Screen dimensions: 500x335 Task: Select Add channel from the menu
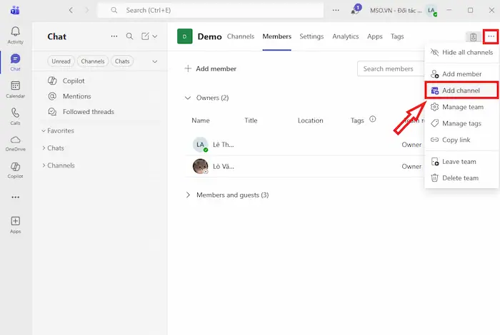click(460, 91)
